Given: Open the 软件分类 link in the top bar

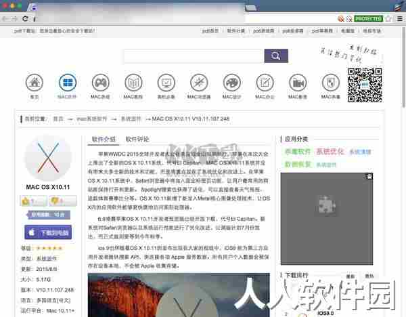Looking at the screenshot, I should (236, 31).
